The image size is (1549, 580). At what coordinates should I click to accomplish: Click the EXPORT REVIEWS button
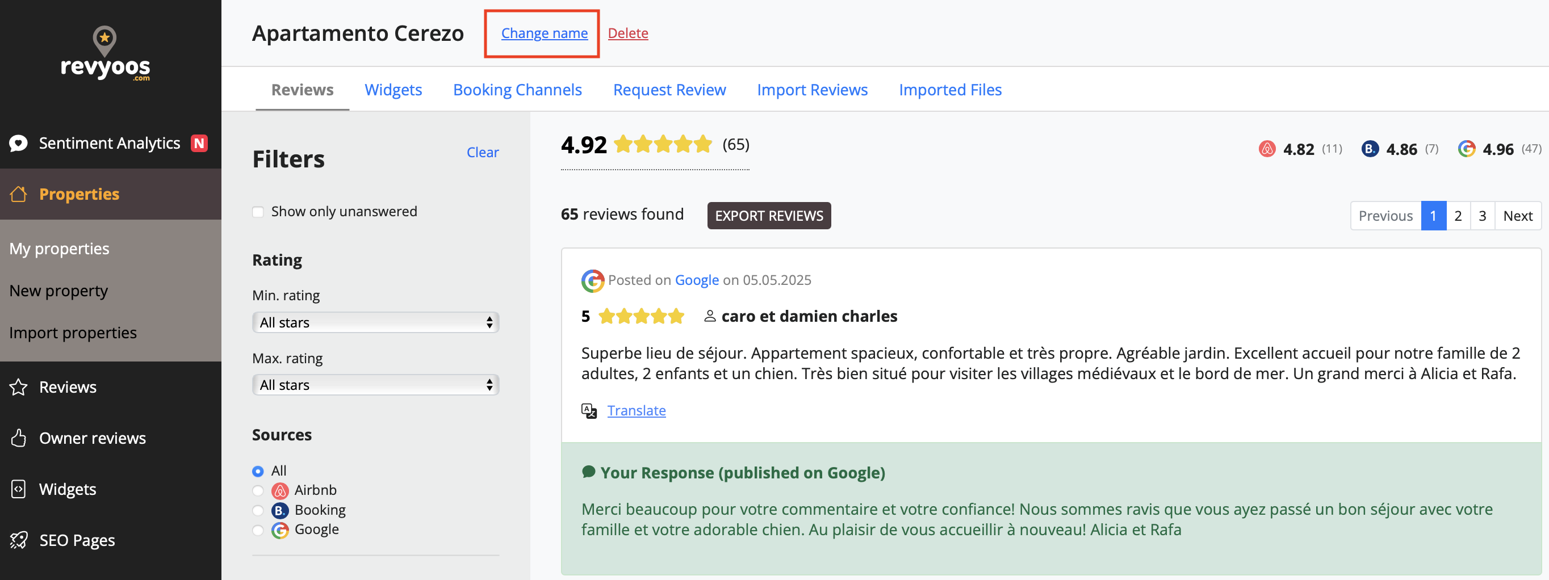point(768,216)
